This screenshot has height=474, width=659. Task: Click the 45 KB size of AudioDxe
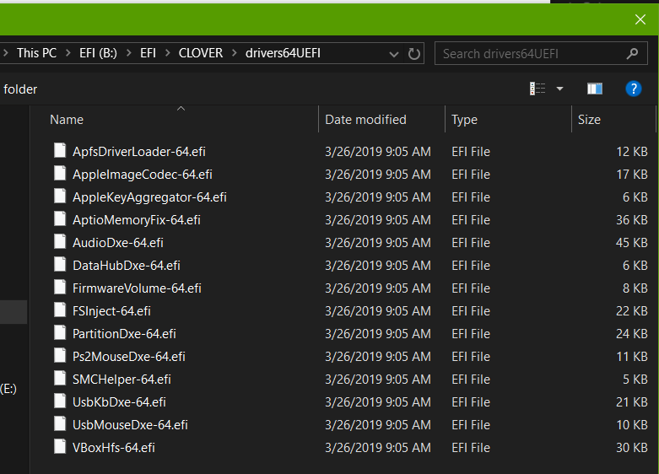click(632, 242)
